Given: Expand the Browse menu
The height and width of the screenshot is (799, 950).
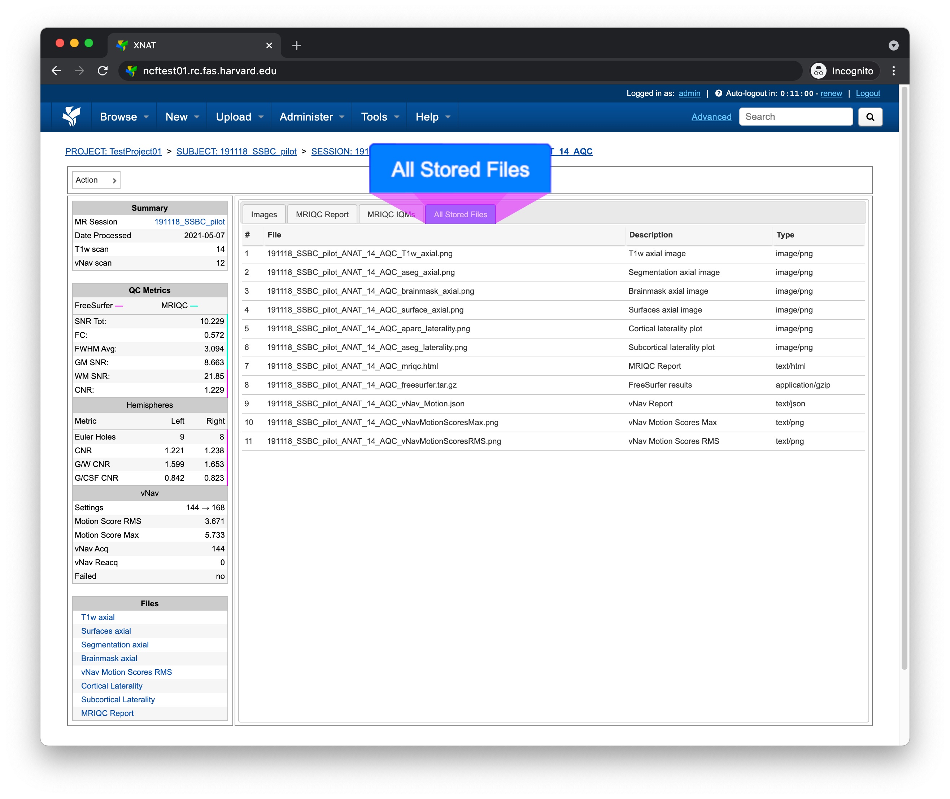Looking at the screenshot, I should [124, 117].
